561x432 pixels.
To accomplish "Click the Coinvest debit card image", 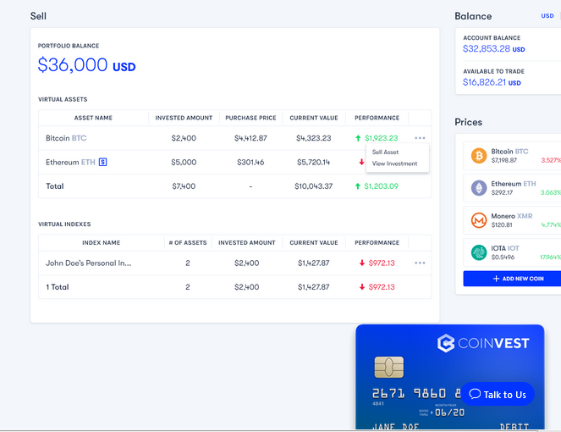I will coord(450,377).
